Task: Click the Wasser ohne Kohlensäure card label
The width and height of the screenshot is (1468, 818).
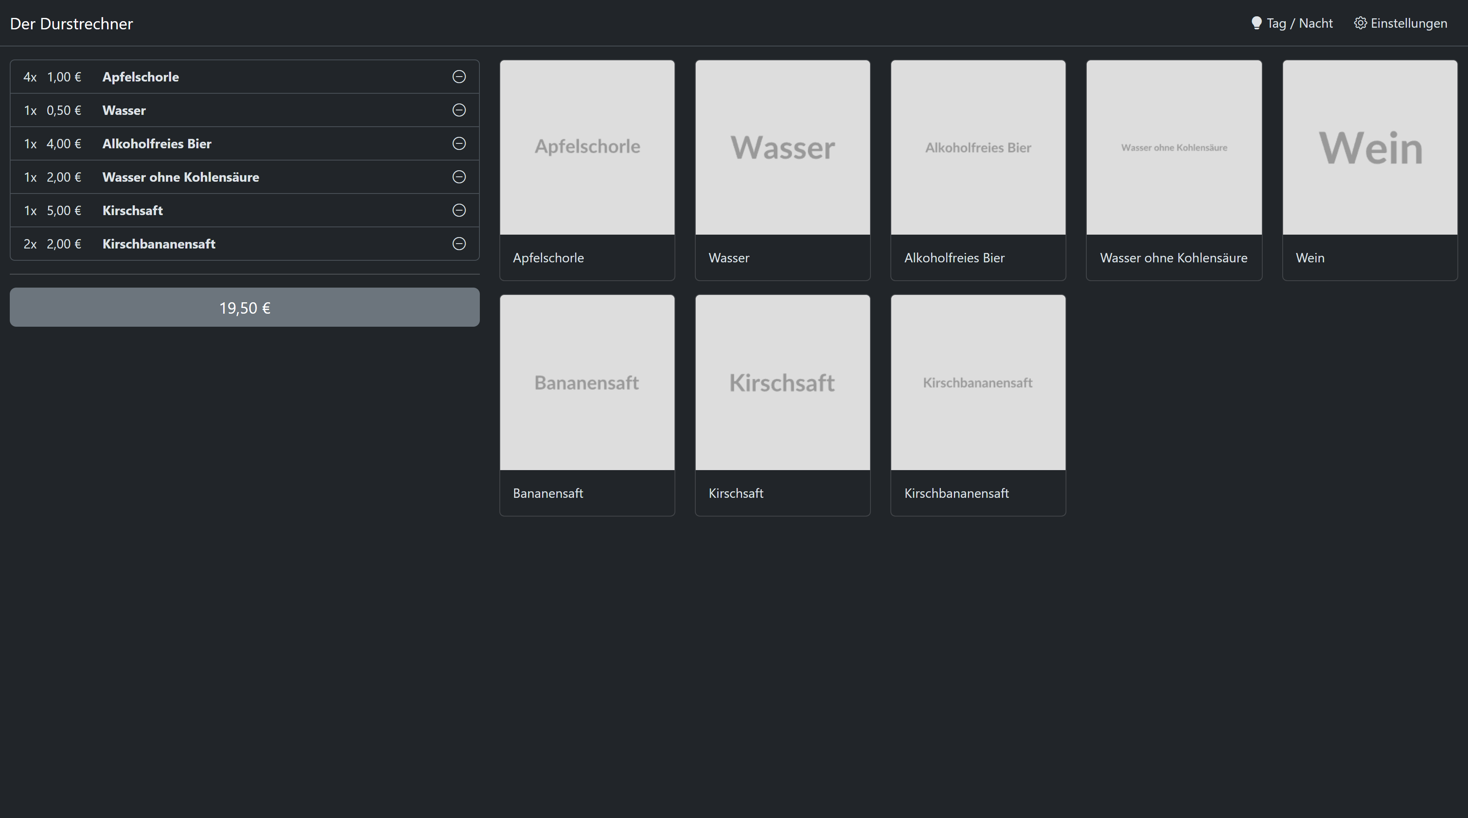Action: pos(1173,258)
